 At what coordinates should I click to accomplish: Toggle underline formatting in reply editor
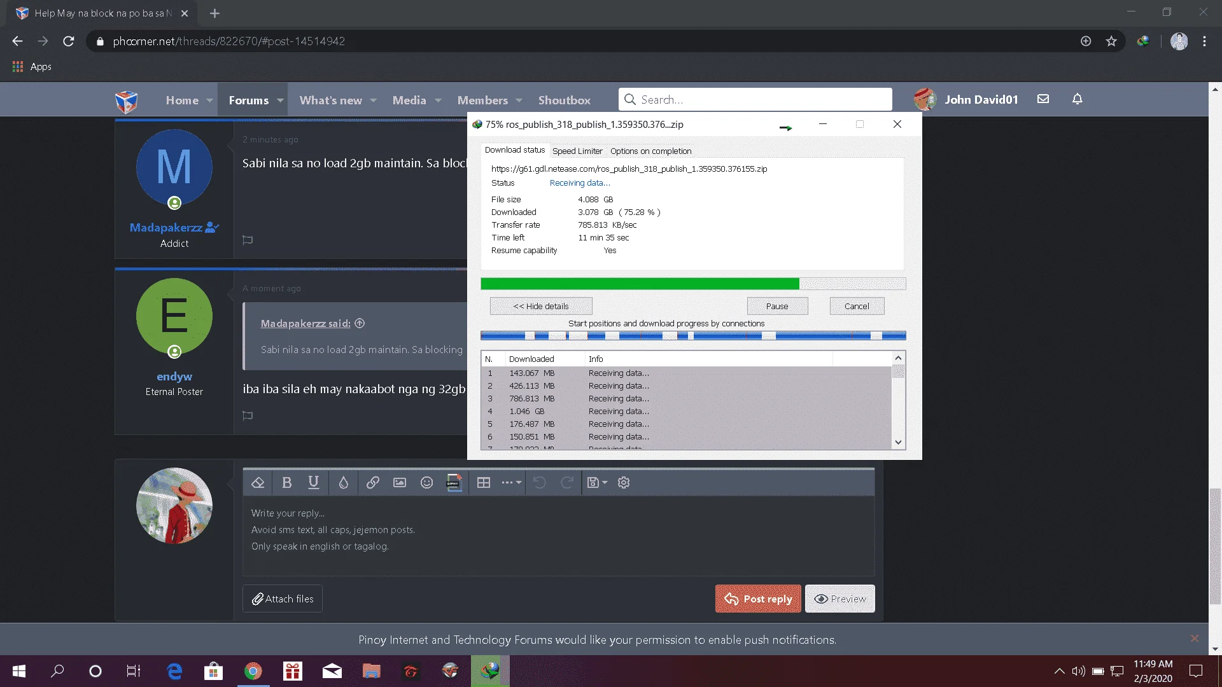pyautogui.click(x=313, y=482)
